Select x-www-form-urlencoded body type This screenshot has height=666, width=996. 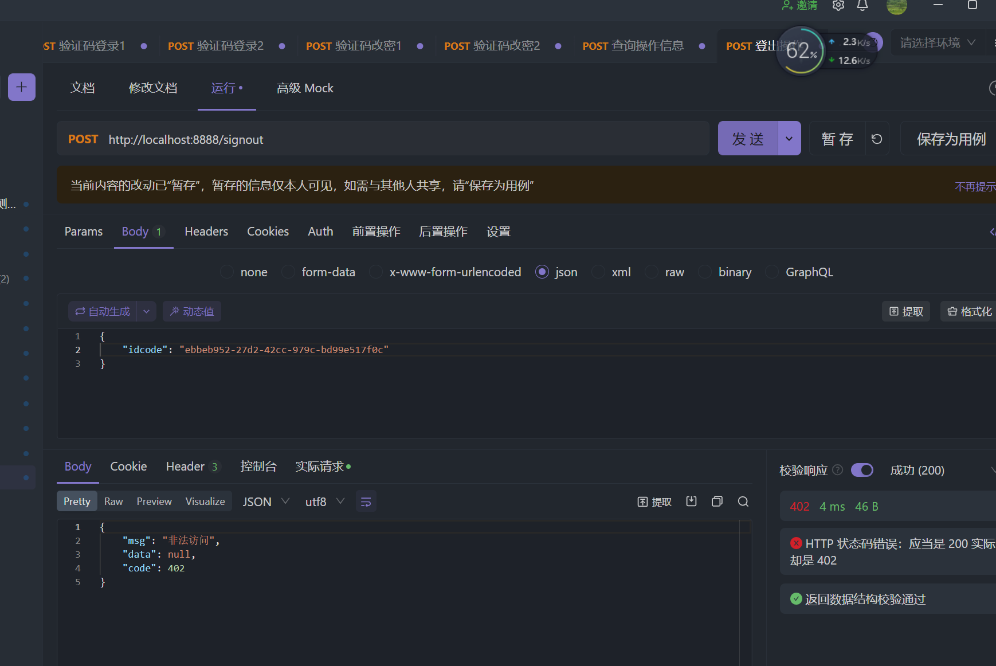coord(445,272)
